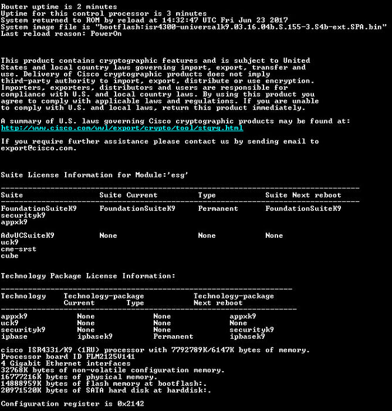Click 'ipbase' in the Technology column
The width and height of the screenshot is (392, 411).
click(x=14, y=336)
